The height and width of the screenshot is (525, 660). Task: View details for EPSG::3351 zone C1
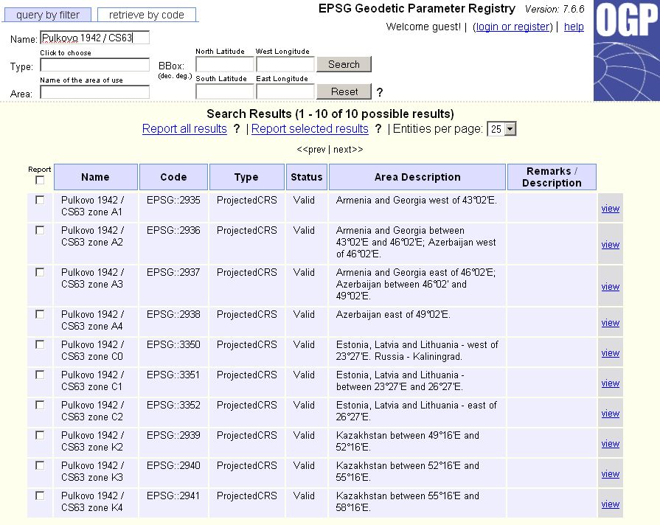pos(611,383)
